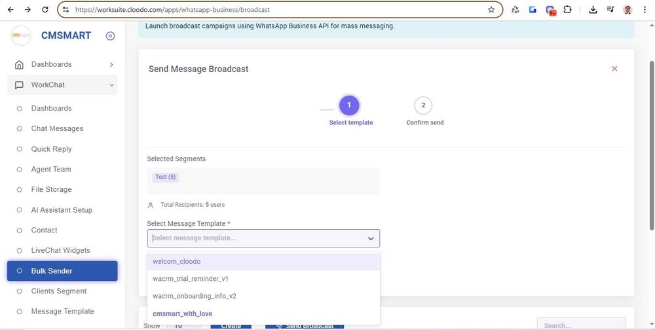Click step 2 Confirm send circle
Image resolution: width=655 pixels, height=330 pixels.
pos(423,105)
